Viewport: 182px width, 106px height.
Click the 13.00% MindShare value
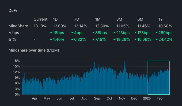[x=60, y=26]
